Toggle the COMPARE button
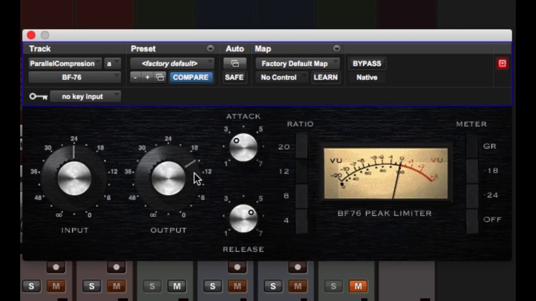This screenshot has height=301, width=536. (191, 77)
